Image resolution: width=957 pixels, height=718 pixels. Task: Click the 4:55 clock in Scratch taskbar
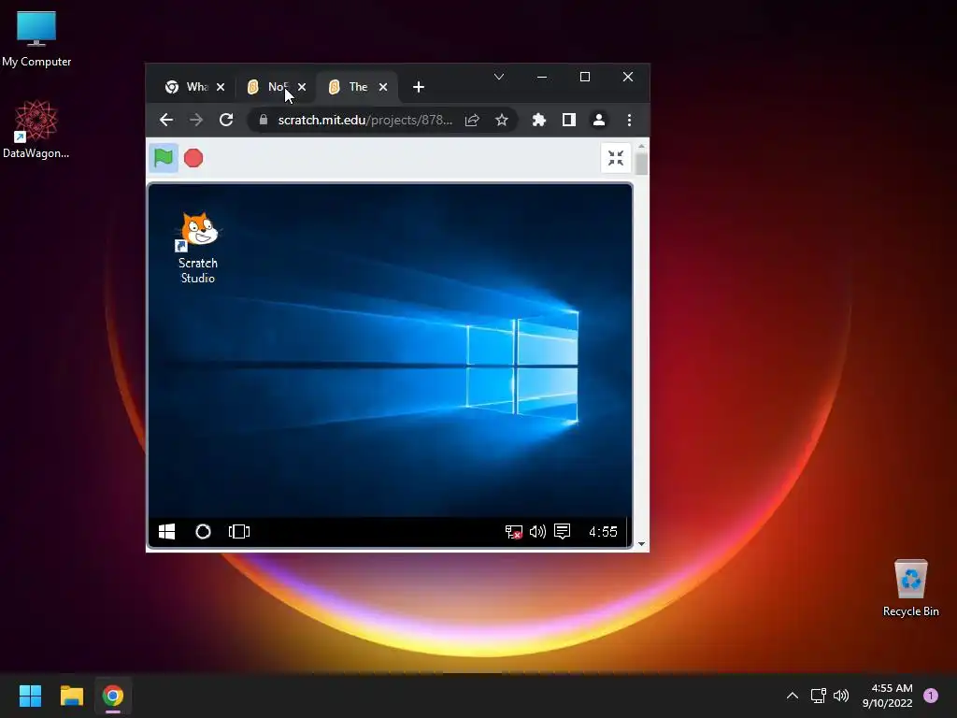[603, 532]
